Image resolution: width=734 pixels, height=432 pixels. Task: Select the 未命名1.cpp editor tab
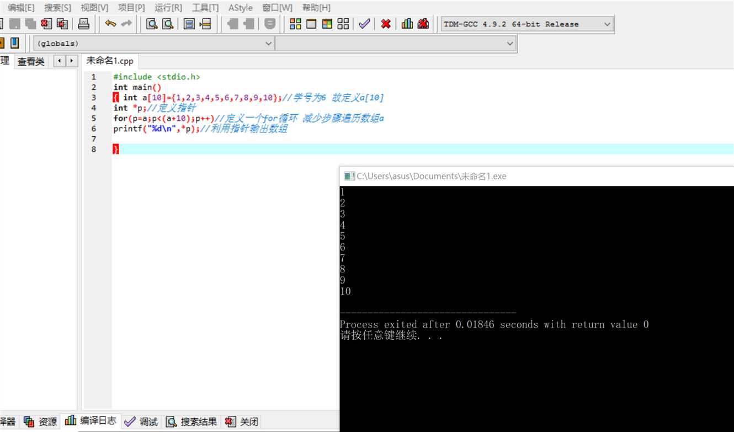click(110, 61)
